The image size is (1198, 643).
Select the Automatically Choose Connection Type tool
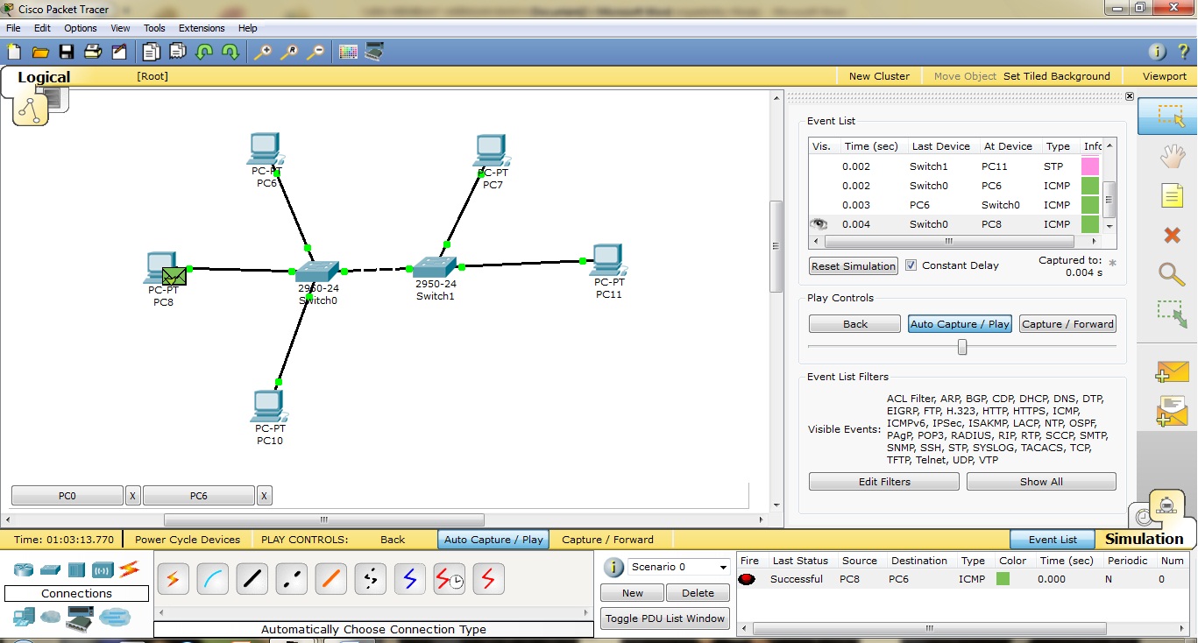coord(173,578)
